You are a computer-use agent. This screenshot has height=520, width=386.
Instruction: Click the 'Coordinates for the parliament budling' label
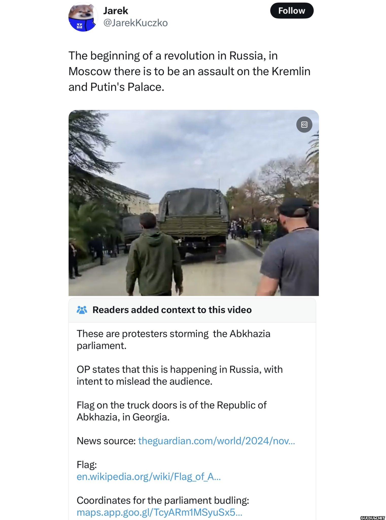pyautogui.click(x=163, y=500)
